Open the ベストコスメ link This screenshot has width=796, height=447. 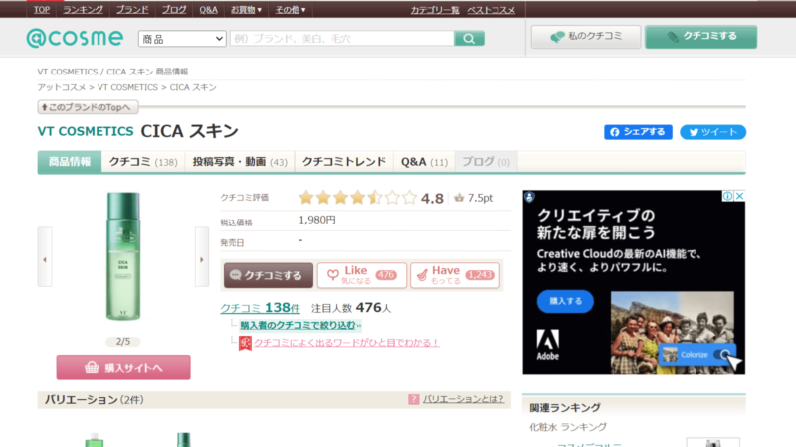pyautogui.click(x=491, y=10)
